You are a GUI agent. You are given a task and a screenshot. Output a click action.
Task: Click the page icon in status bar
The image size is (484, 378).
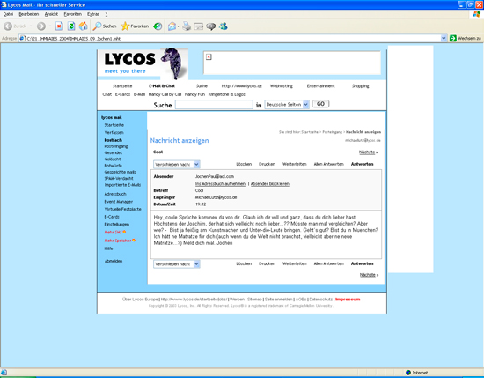tap(4, 373)
